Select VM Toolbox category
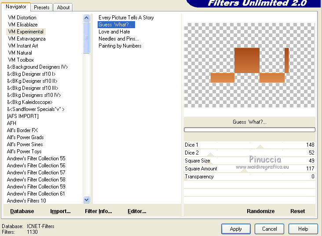Image resolution: width=322 pixels, height=236 pixels. tap(21, 60)
